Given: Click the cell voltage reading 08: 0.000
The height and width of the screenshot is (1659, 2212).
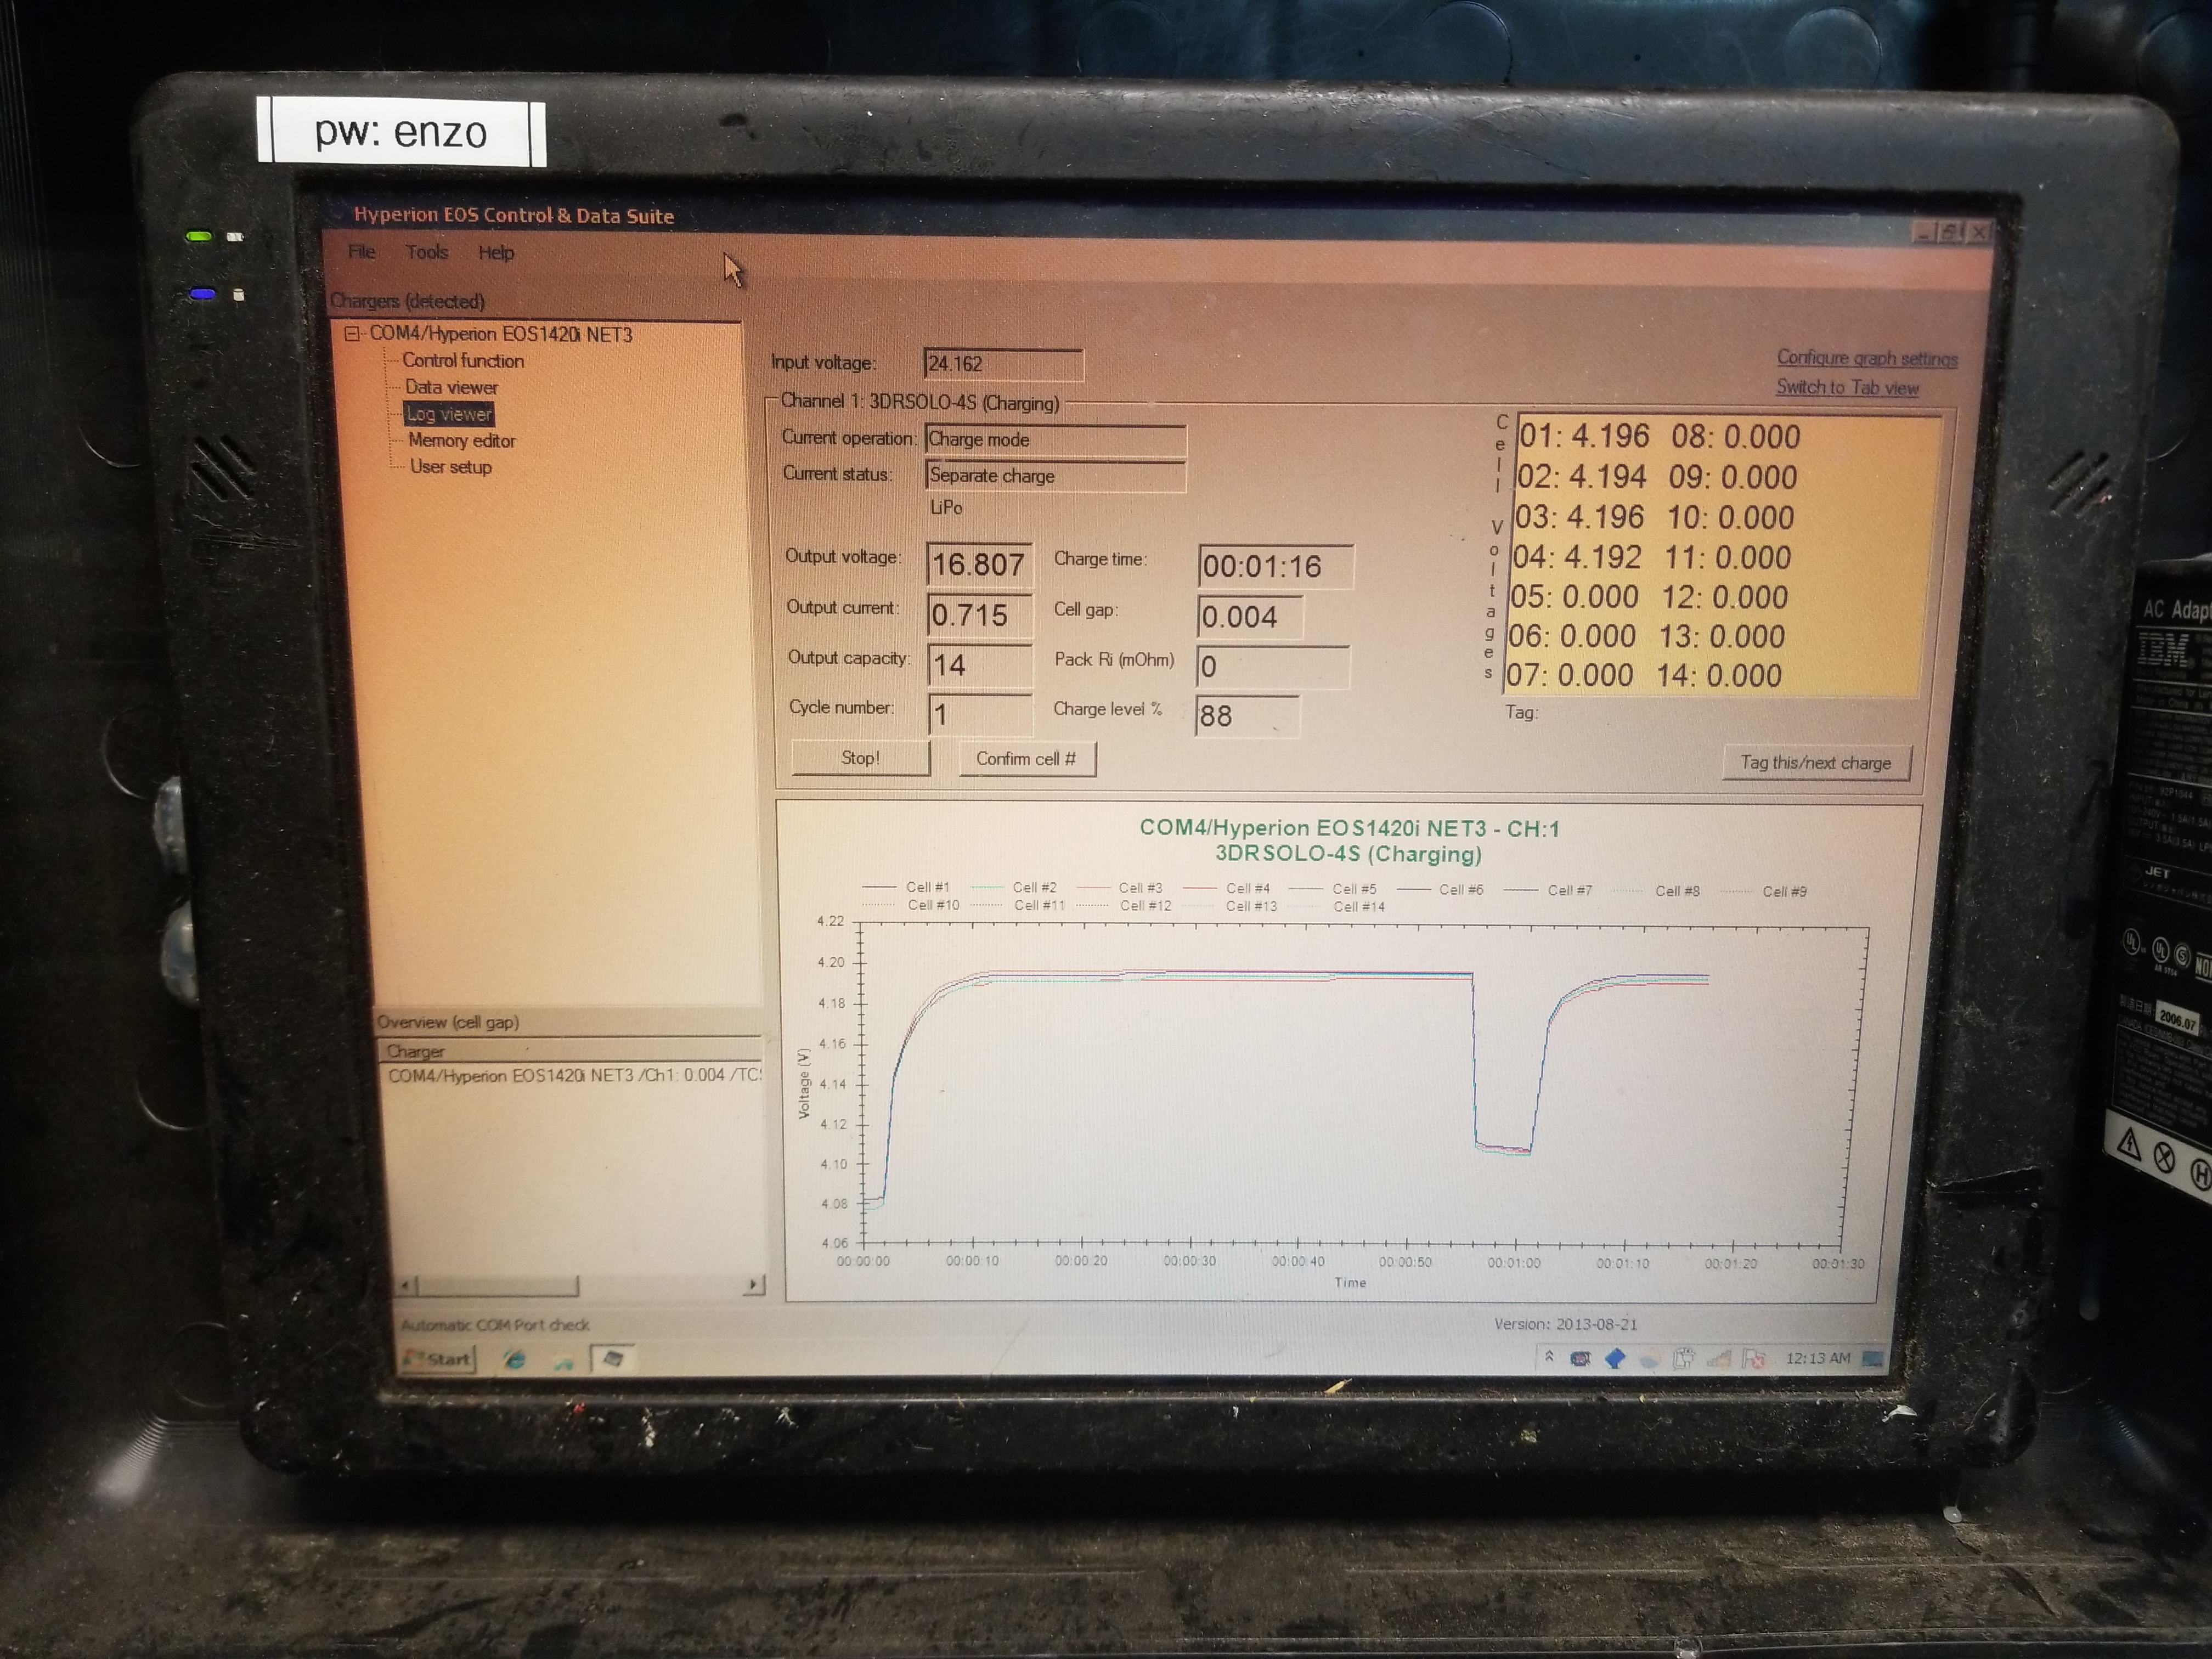Looking at the screenshot, I should point(1736,437).
